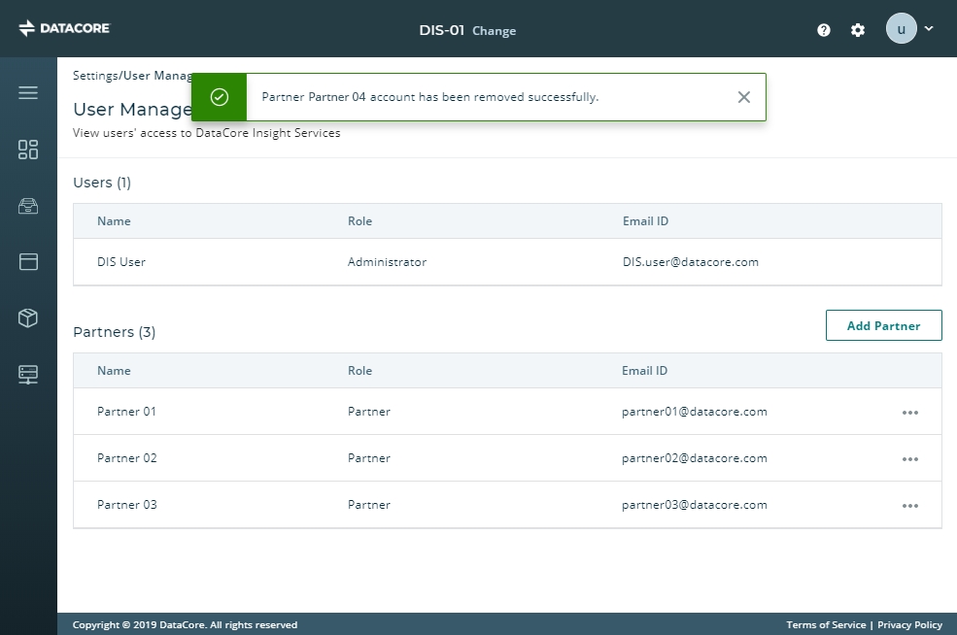This screenshot has height=635, width=957.
Task: Open more options for Partner 02
Action: point(910,459)
